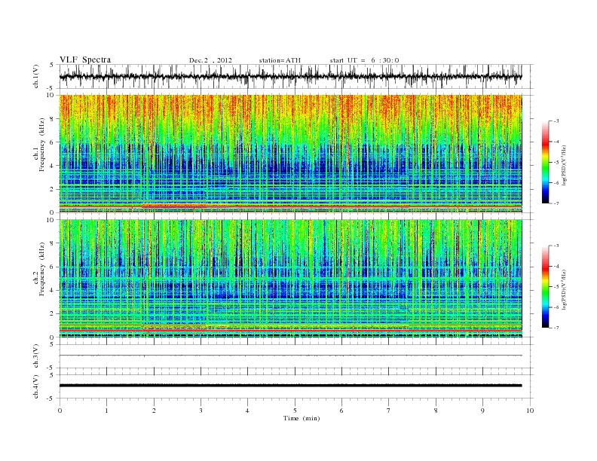Click the "8" kHz tick on ch.1 frequency axis
Image resolution: width=597 pixels, height=461 pixels.
click(x=52, y=119)
